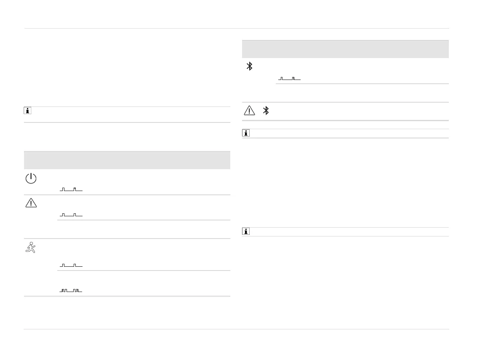Image resolution: width=501 pixels, height=353 pixels.
Task: Click the power symbol icon
Action: coord(31,178)
